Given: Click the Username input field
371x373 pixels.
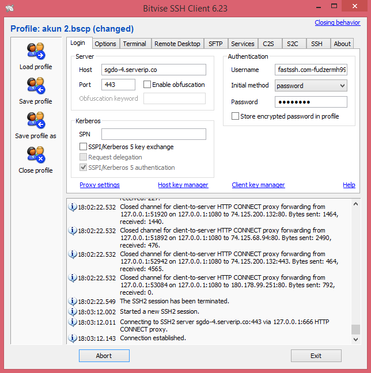Looking at the screenshot, I should pos(311,70).
